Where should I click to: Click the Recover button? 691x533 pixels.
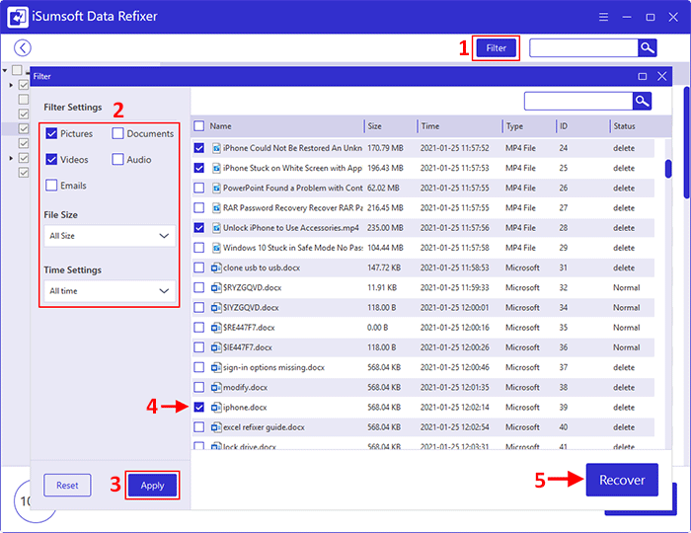point(622,480)
